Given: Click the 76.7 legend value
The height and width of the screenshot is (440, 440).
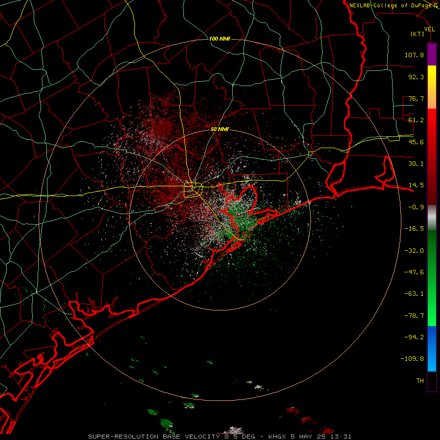Looking at the screenshot, I should 416,98.
